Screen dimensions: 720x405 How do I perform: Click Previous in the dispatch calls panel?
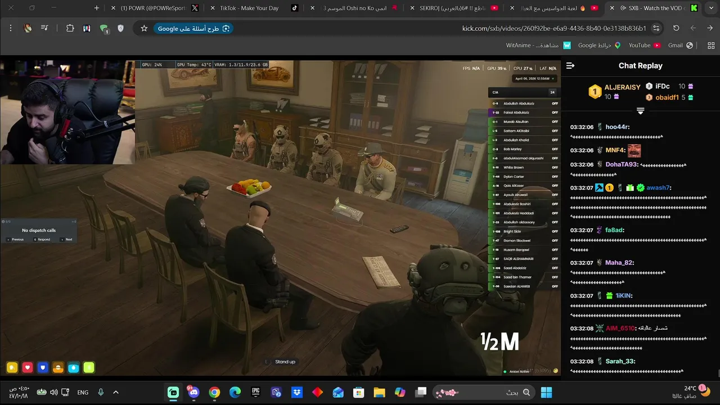click(16, 239)
